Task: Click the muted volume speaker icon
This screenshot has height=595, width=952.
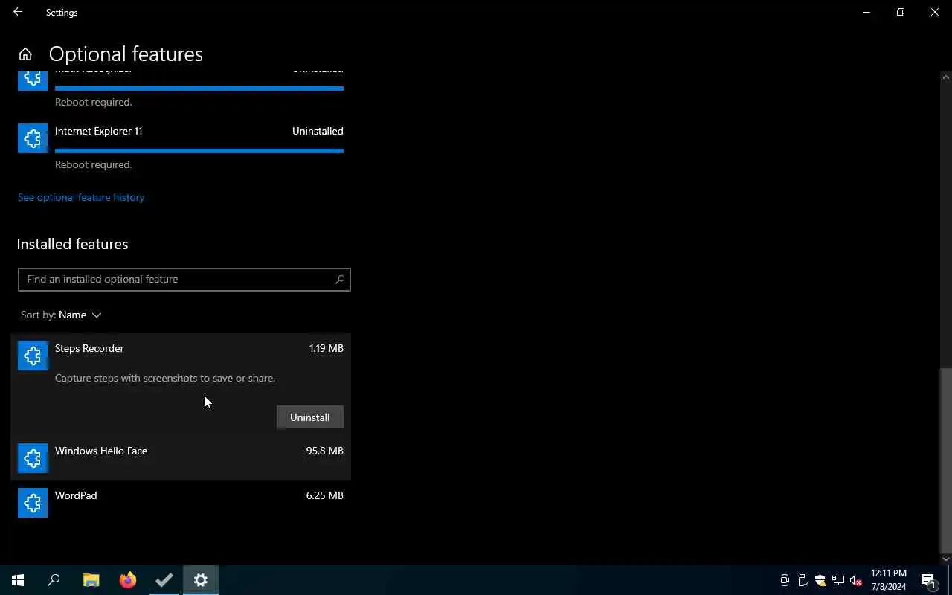Action: point(856,580)
